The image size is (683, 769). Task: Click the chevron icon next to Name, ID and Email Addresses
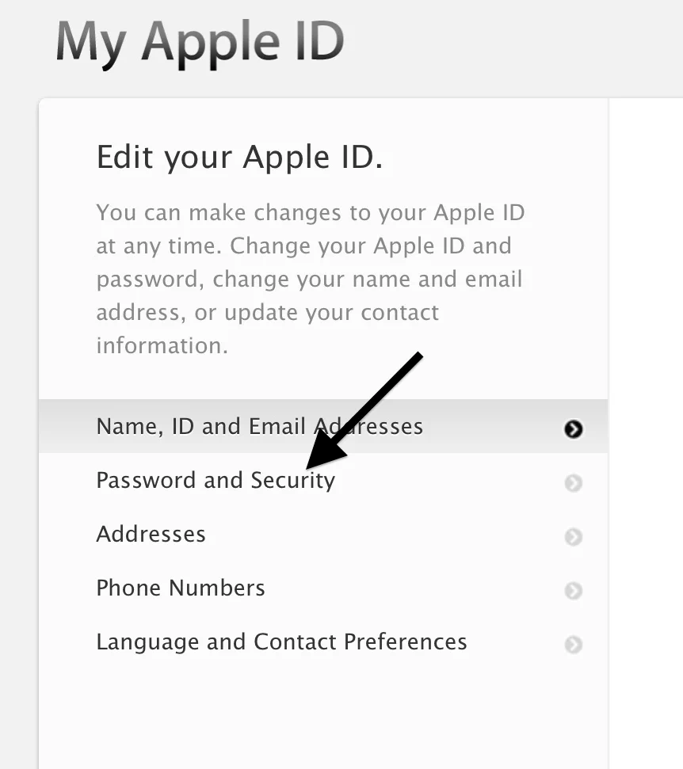coord(573,429)
